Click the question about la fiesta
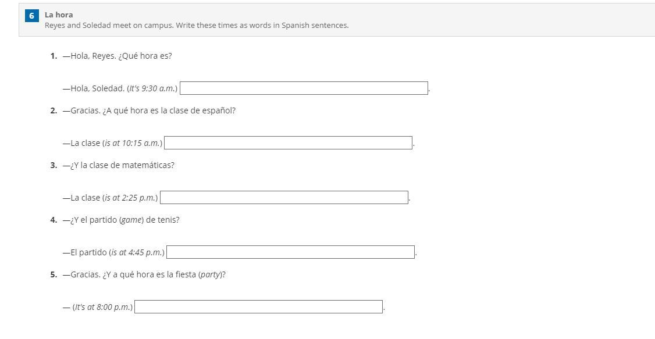 pos(144,275)
